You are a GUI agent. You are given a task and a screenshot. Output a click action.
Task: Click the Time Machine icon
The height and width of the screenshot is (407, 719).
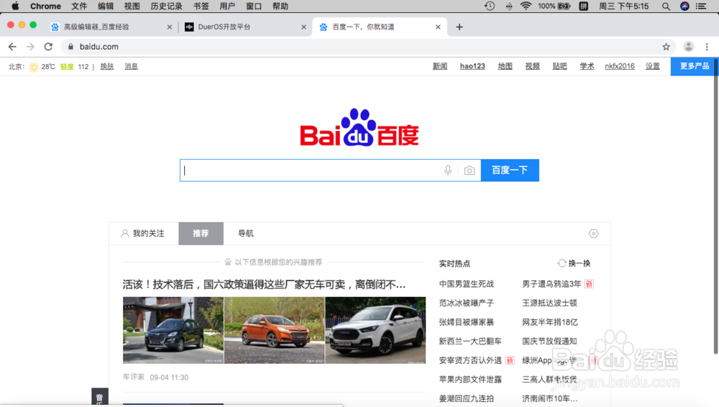pyautogui.click(x=490, y=6)
